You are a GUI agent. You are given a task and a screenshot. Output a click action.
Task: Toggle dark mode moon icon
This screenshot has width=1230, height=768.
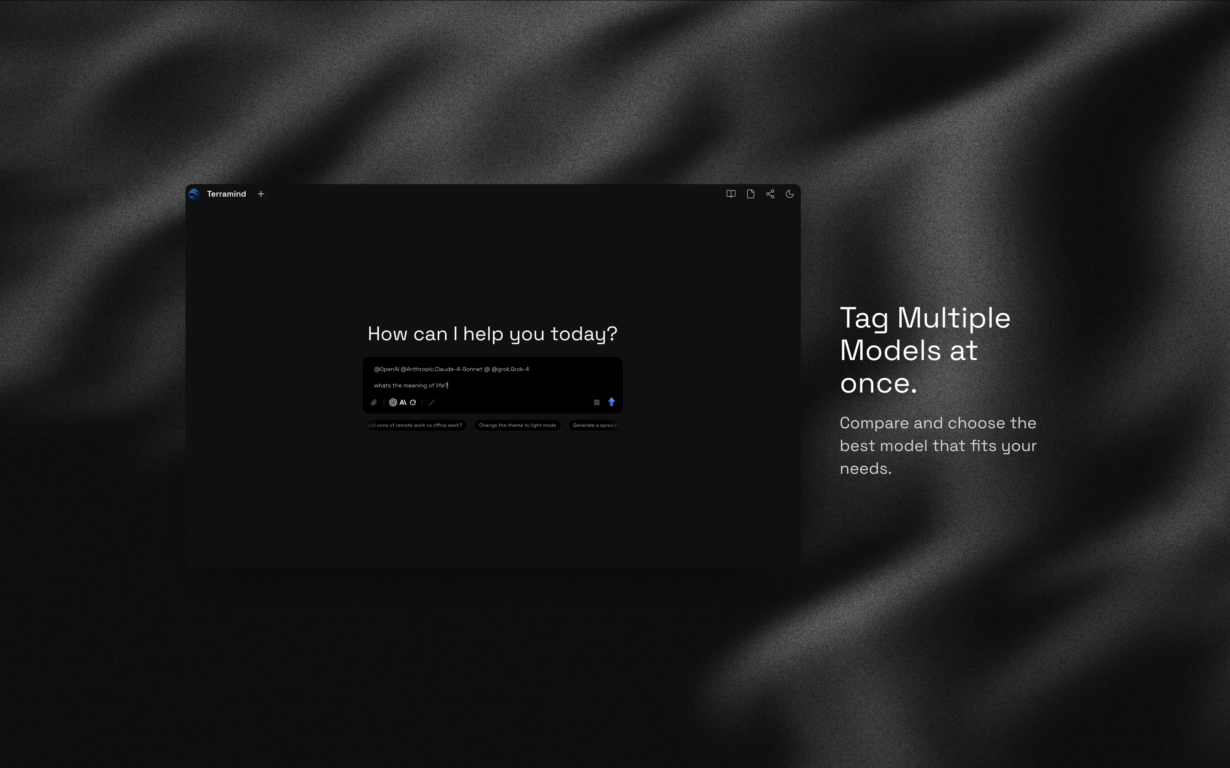coord(789,194)
